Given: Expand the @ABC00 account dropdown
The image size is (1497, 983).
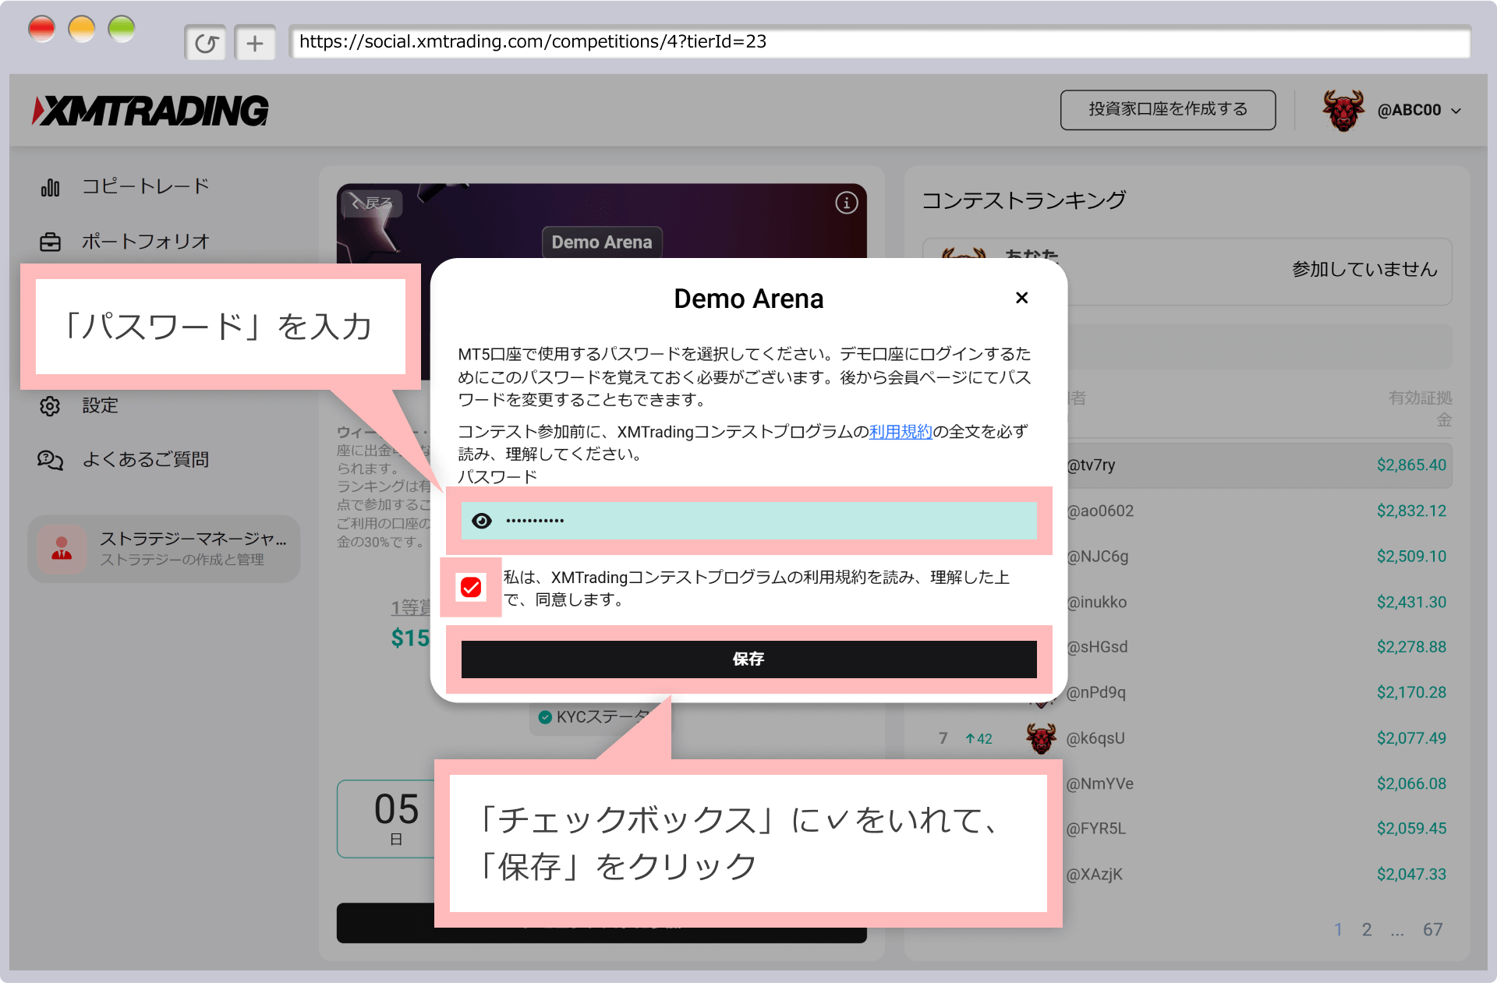Looking at the screenshot, I should [x=1456, y=111].
